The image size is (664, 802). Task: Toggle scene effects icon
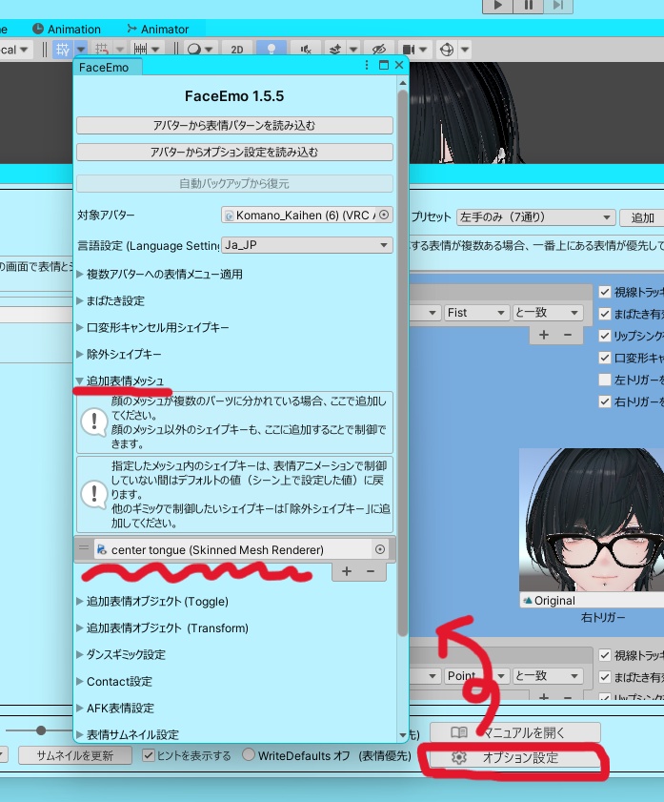pyautogui.click(x=335, y=49)
